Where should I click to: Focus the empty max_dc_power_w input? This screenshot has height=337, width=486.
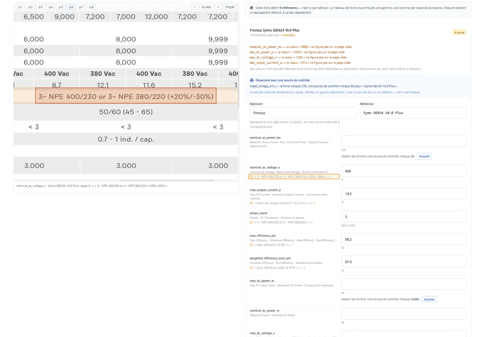[404, 284]
